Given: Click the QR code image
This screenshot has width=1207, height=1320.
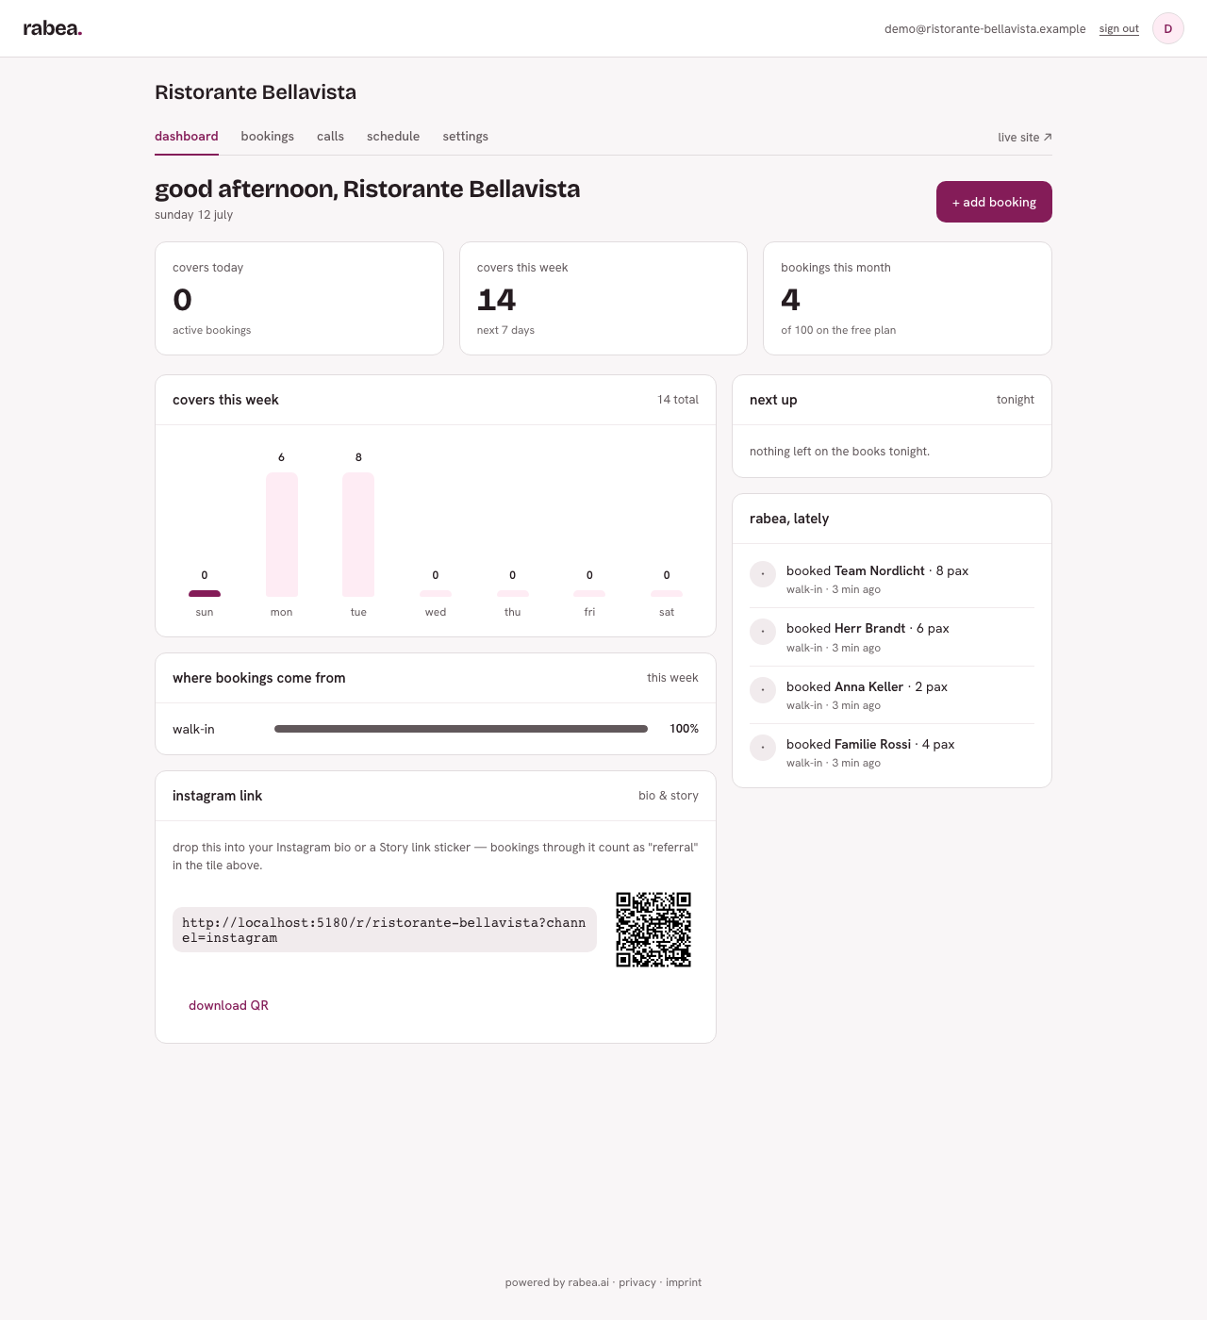Looking at the screenshot, I should click(x=653, y=930).
